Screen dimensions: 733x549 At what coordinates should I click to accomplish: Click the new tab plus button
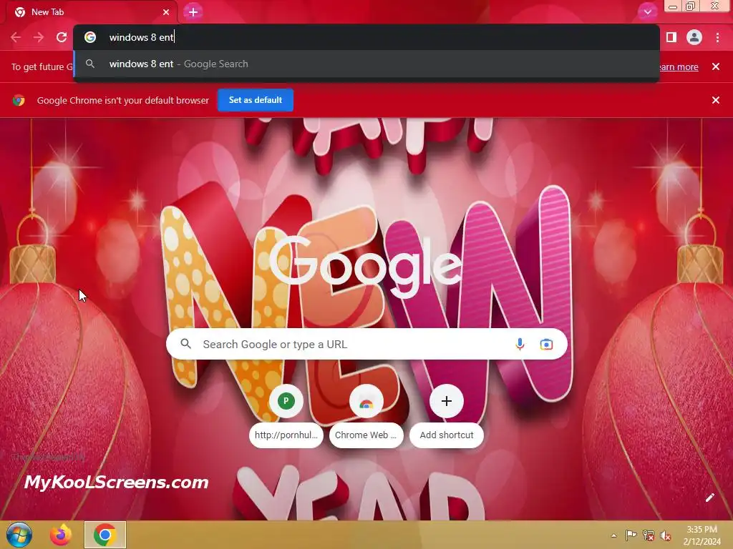coord(193,12)
